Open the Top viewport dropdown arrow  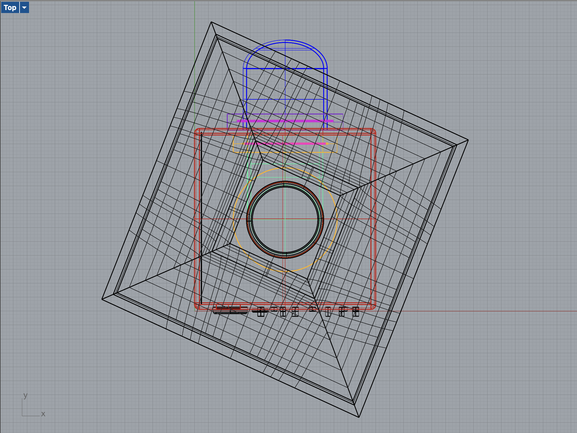click(24, 7)
